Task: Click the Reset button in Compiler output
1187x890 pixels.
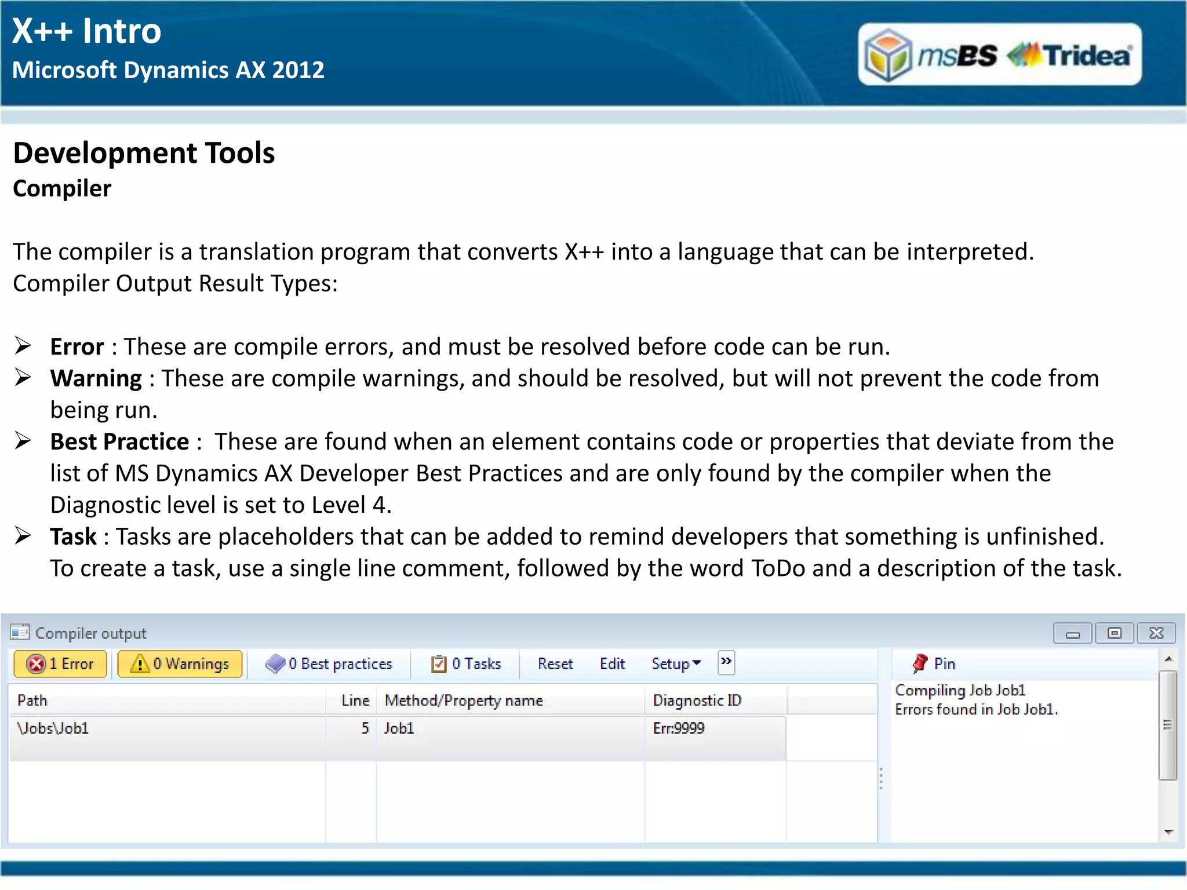Action: (x=555, y=663)
